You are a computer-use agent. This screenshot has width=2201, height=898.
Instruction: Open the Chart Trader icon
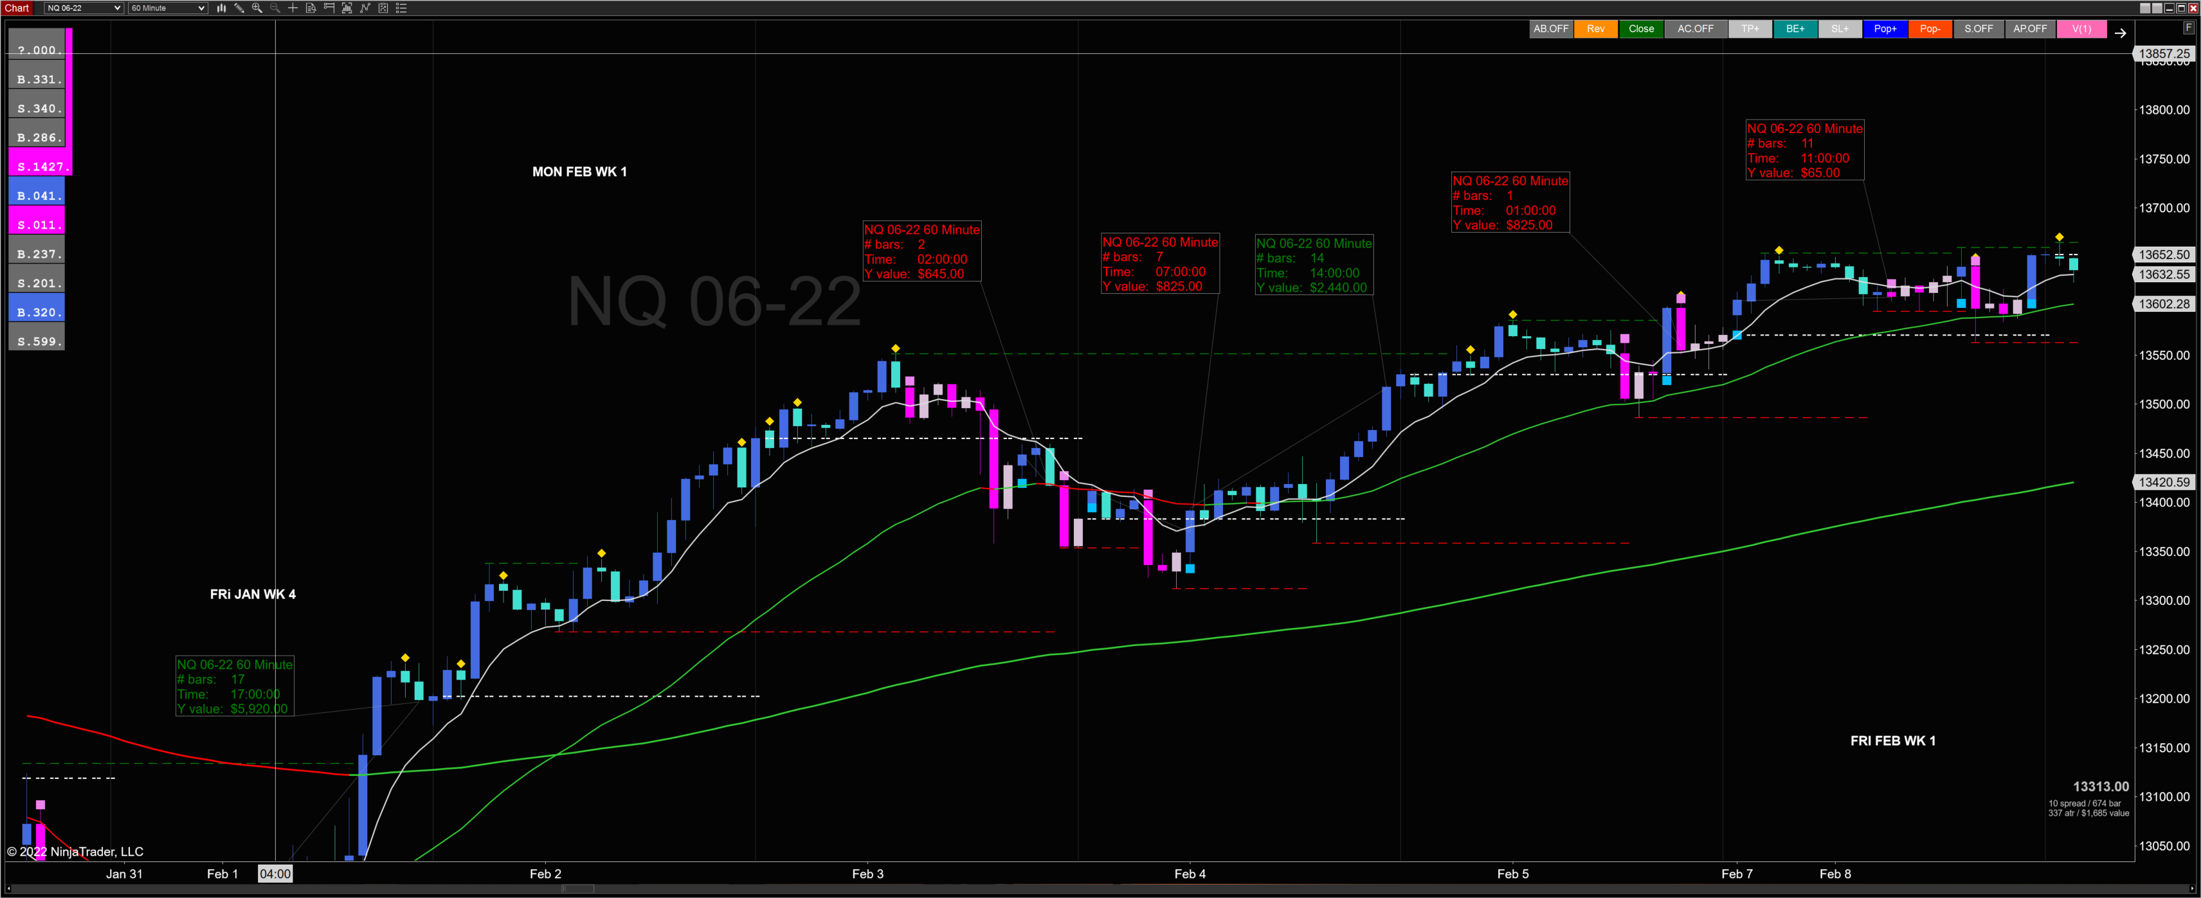pyautogui.click(x=329, y=8)
